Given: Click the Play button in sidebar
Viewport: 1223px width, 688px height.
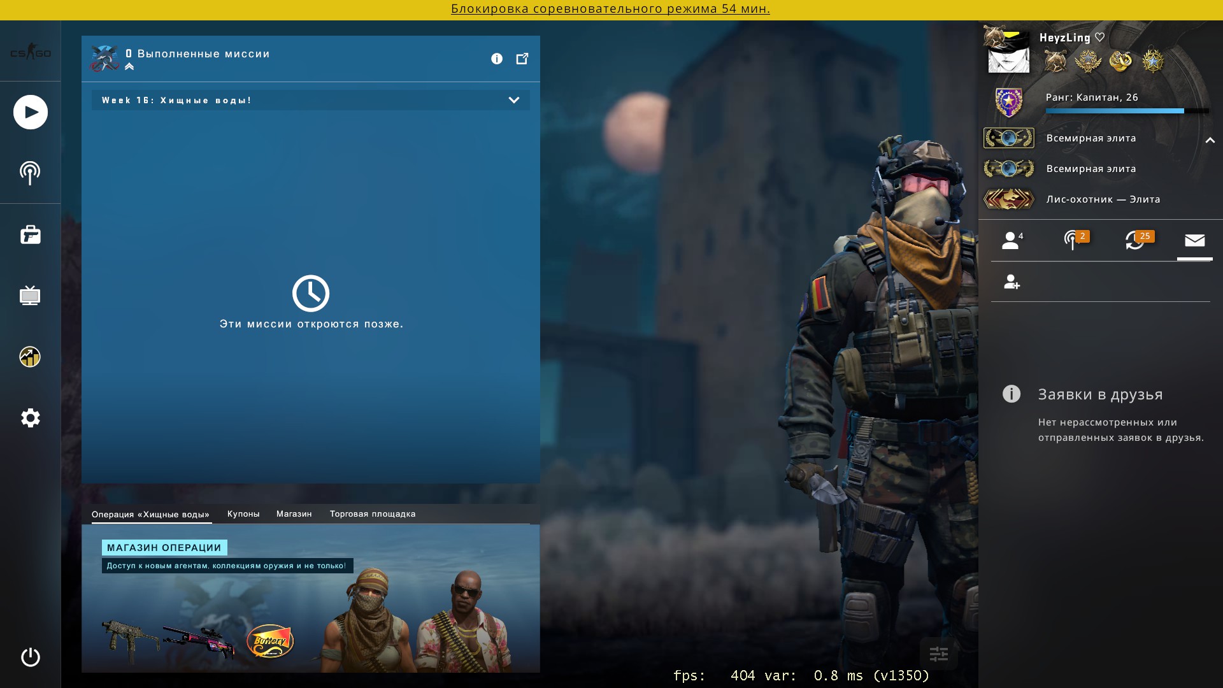Looking at the screenshot, I should coord(31,112).
